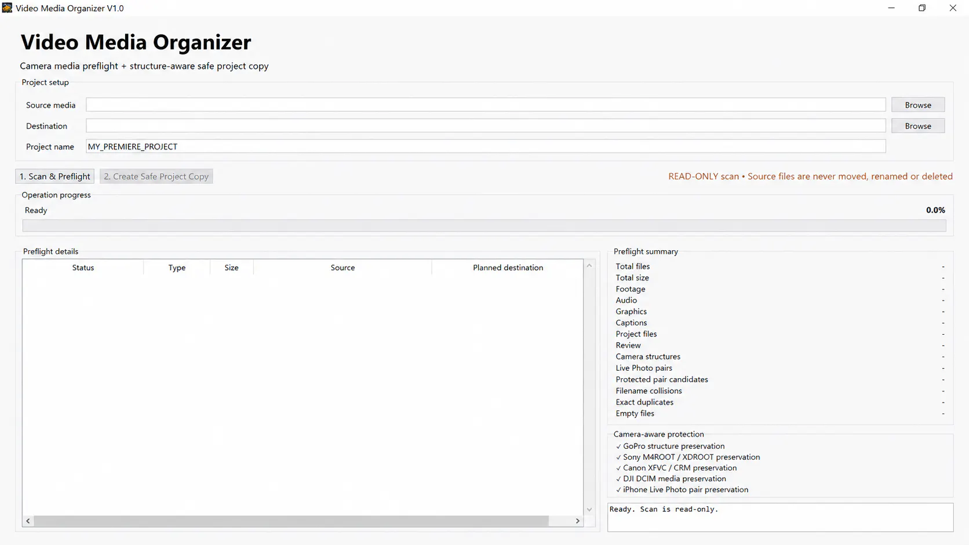Click the Planned destination column header

(x=508, y=268)
